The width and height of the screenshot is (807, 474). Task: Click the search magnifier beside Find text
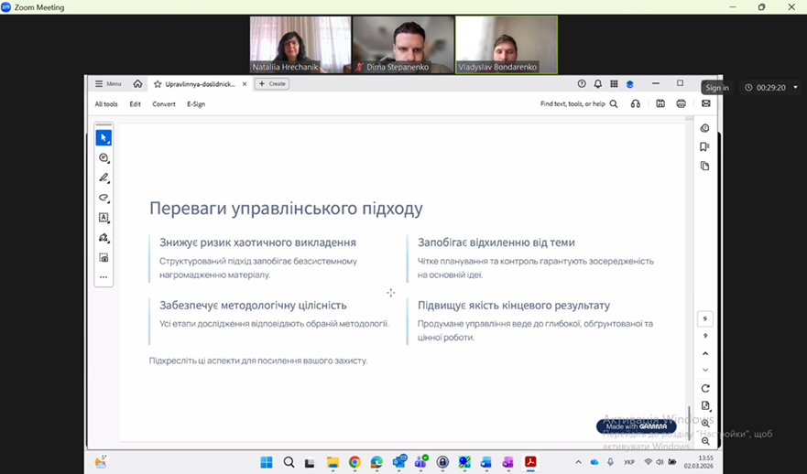(x=614, y=103)
